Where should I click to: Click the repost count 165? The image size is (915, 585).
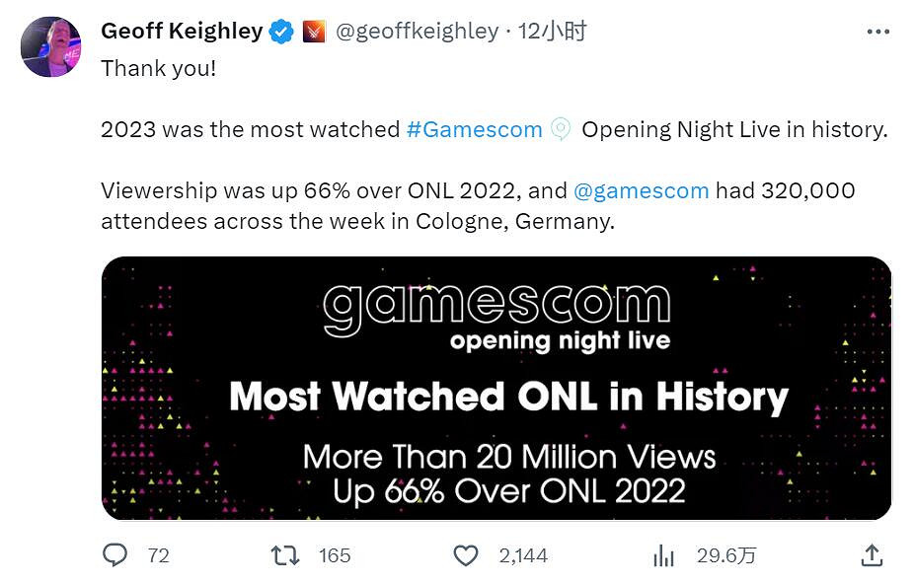[335, 555]
